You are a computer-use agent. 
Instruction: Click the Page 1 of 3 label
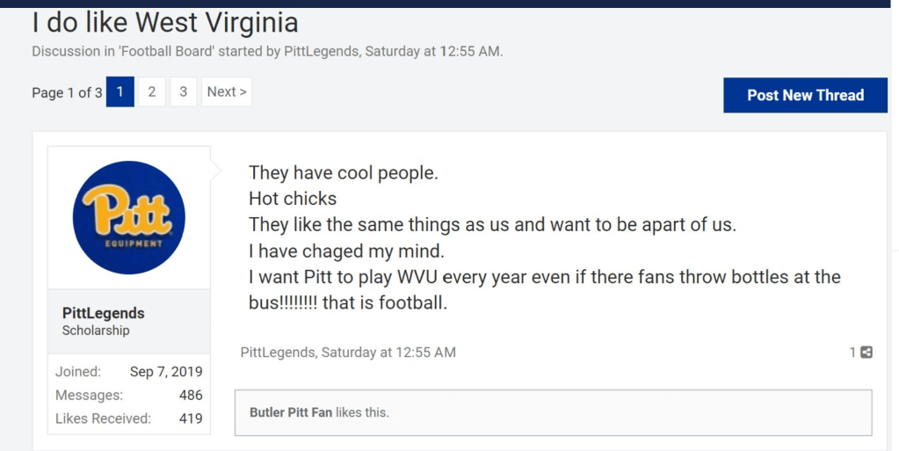67,92
